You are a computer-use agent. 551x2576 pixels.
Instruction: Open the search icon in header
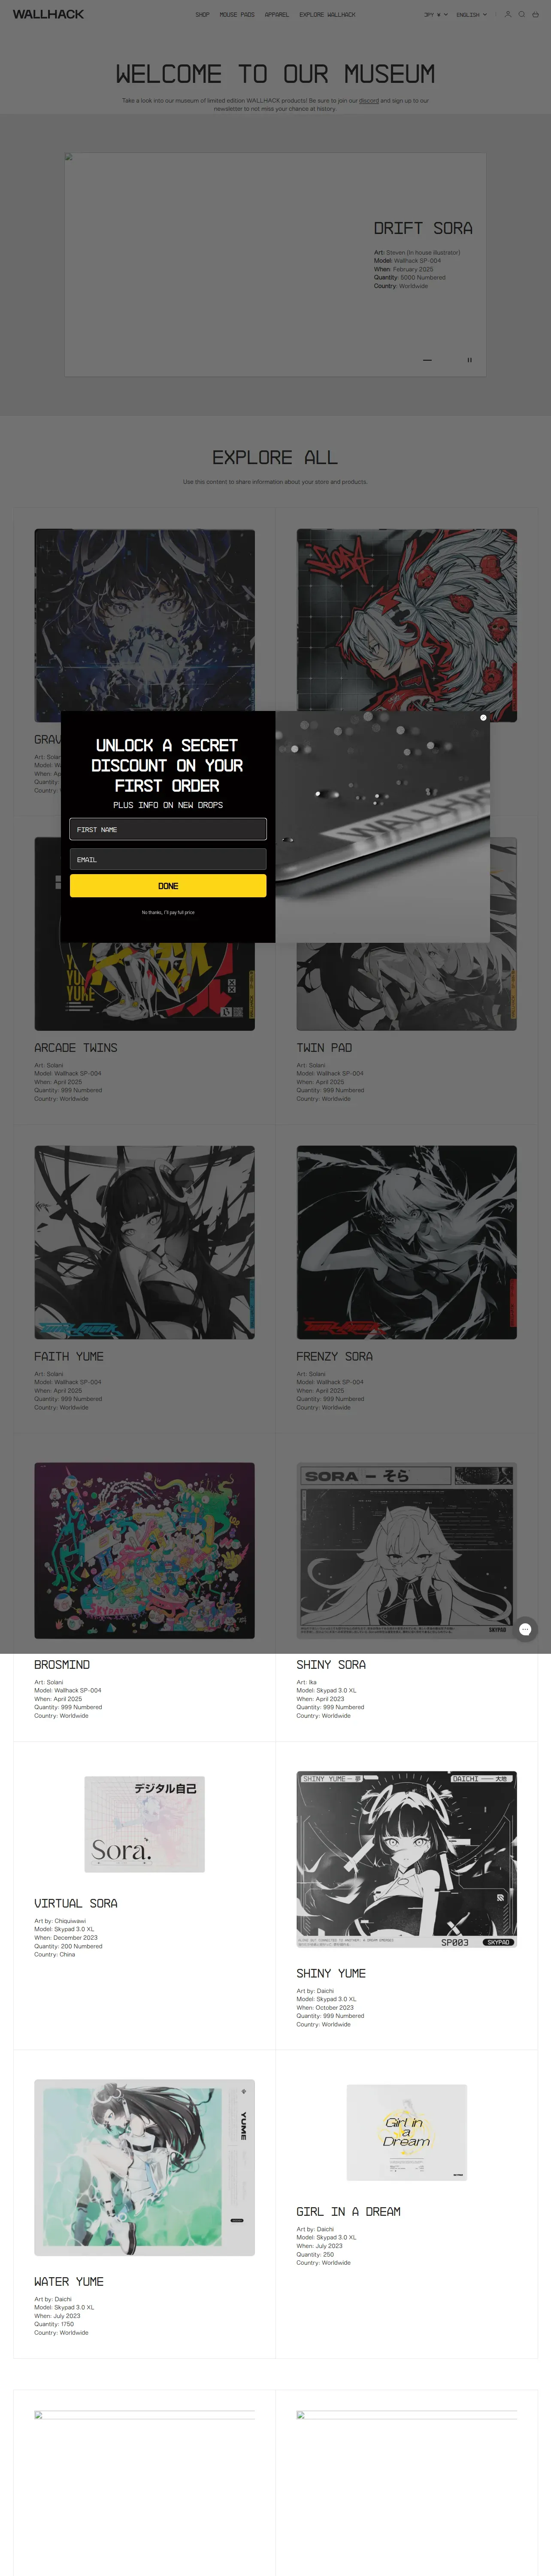[521, 15]
